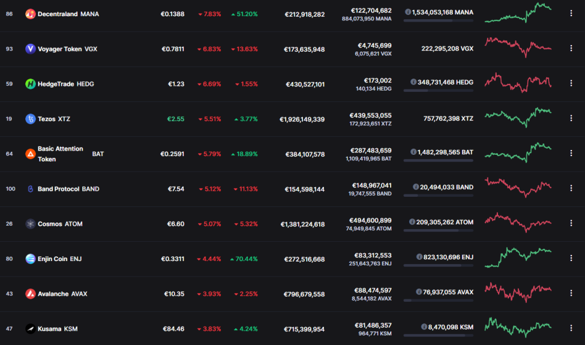Click the Decentraland 7-day price chart
585x345 pixels.
518,13
